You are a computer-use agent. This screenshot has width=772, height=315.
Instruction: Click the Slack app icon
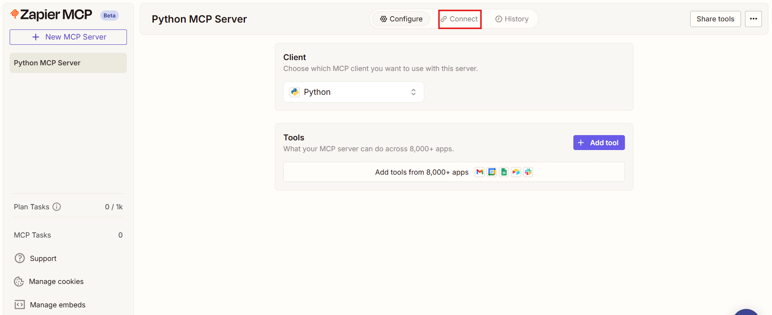click(528, 172)
